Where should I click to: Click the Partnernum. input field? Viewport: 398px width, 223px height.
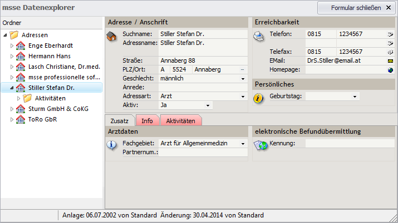click(203, 152)
